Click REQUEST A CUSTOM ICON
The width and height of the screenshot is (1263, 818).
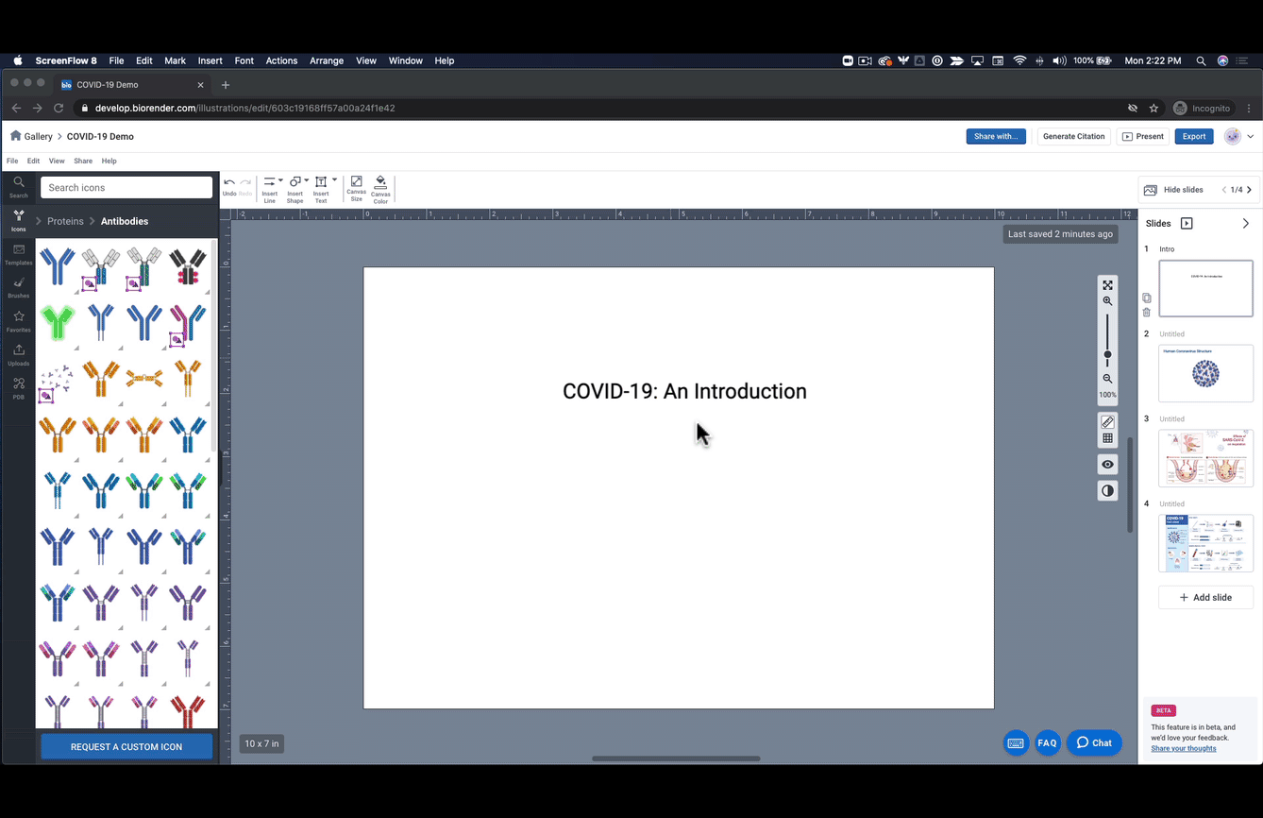126,746
